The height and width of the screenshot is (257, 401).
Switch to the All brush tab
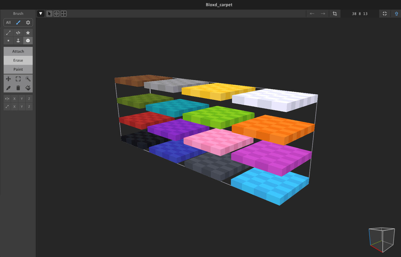(x=8, y=23)
